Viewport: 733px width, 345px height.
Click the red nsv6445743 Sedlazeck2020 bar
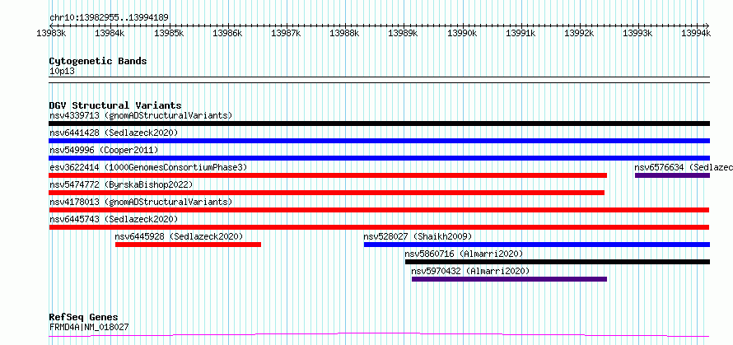379,227
